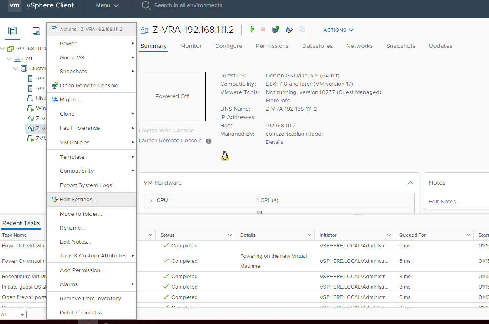Open the Initiator column filter dropdown
Screen dimensions: 489x324
click(x=389, y=235)
